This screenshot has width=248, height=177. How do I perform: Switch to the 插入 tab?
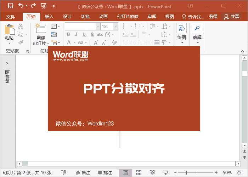pos(49,17)
